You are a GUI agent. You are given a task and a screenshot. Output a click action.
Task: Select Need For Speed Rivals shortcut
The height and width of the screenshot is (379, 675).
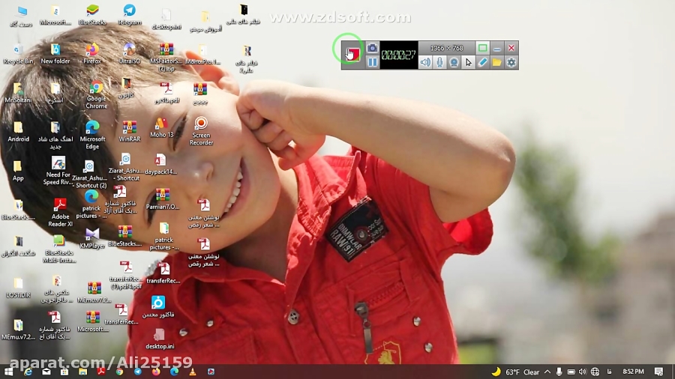(x=58, y=171)
